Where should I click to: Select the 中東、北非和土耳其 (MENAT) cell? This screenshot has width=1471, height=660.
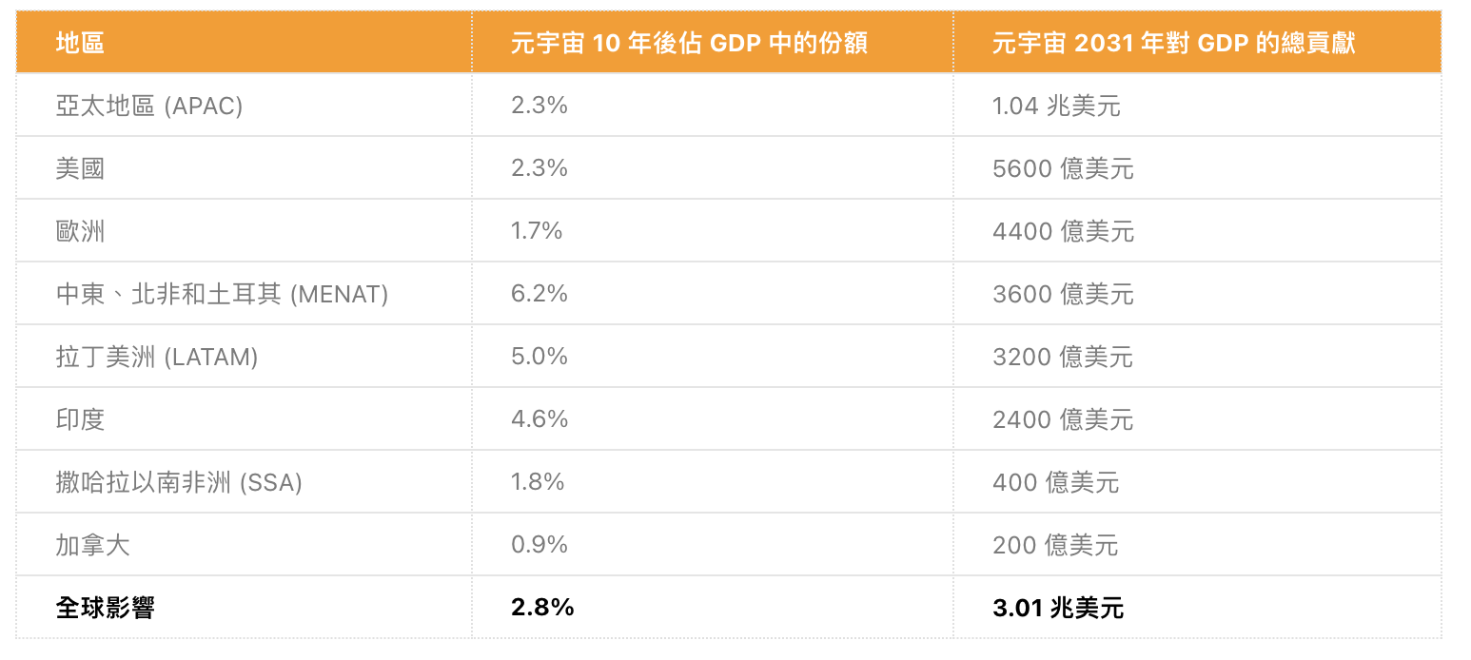(222, 294)
